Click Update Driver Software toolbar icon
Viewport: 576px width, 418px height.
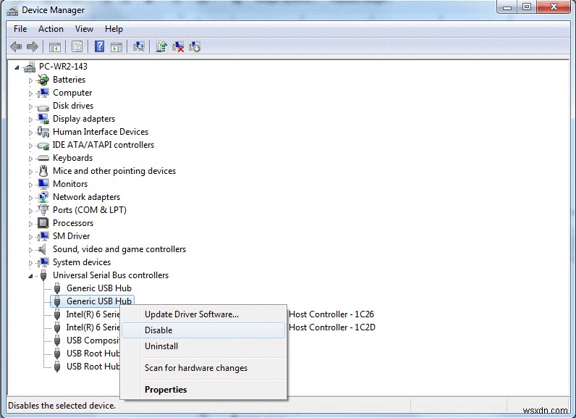point(161,46)
